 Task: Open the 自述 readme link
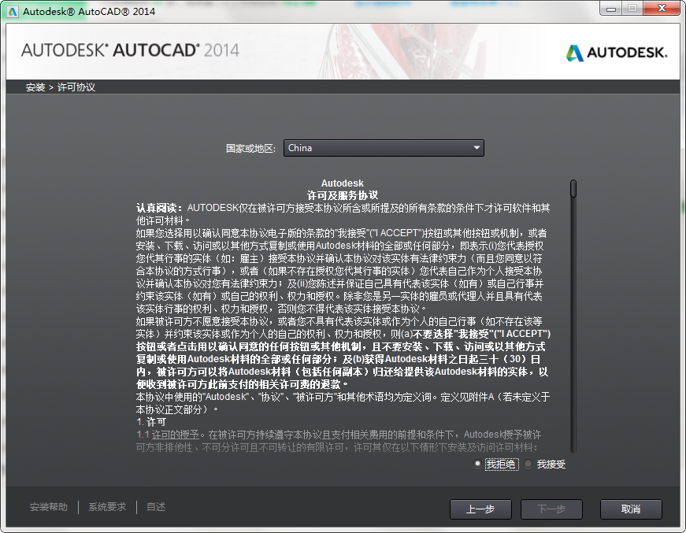click(154, 507)
